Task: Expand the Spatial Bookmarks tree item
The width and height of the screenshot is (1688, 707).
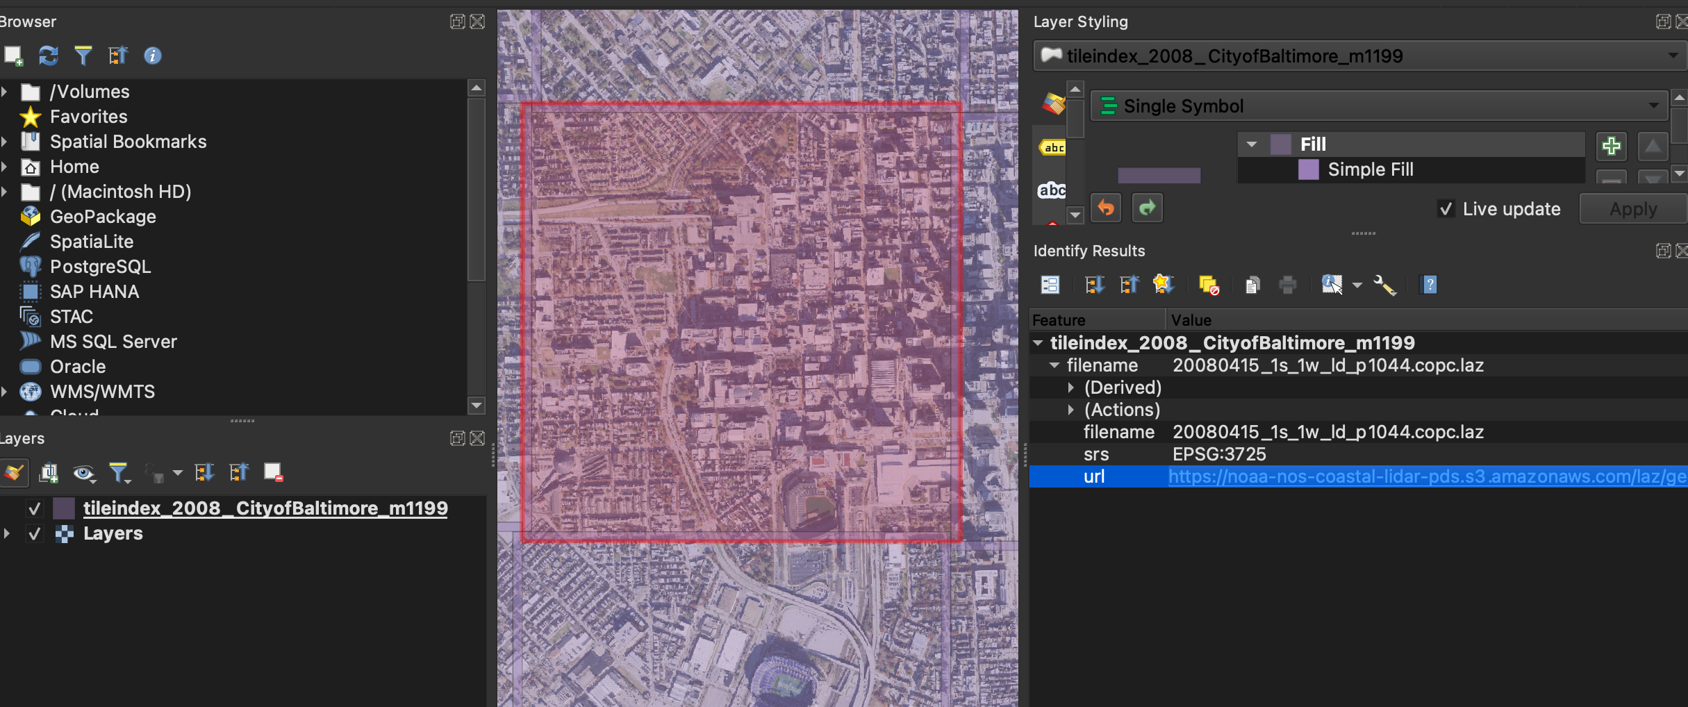Action: (6, 141)
